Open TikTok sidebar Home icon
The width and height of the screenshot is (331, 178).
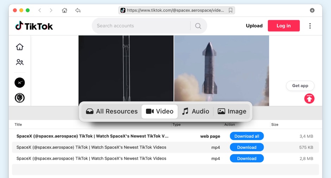[20, 47]
